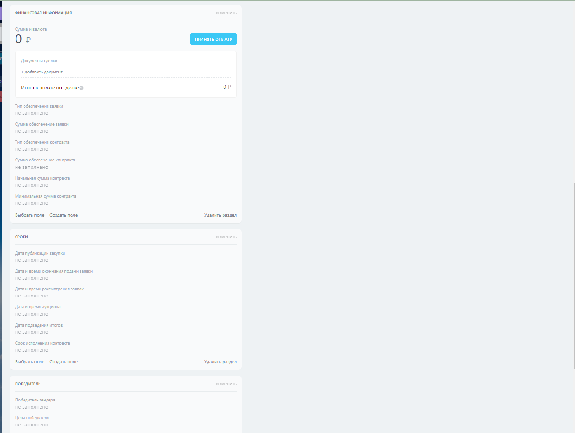This screenshot has width=575, height=433.
Task: Click "Создать поле" in the Сроки section
Action: [x=64, y=361]
